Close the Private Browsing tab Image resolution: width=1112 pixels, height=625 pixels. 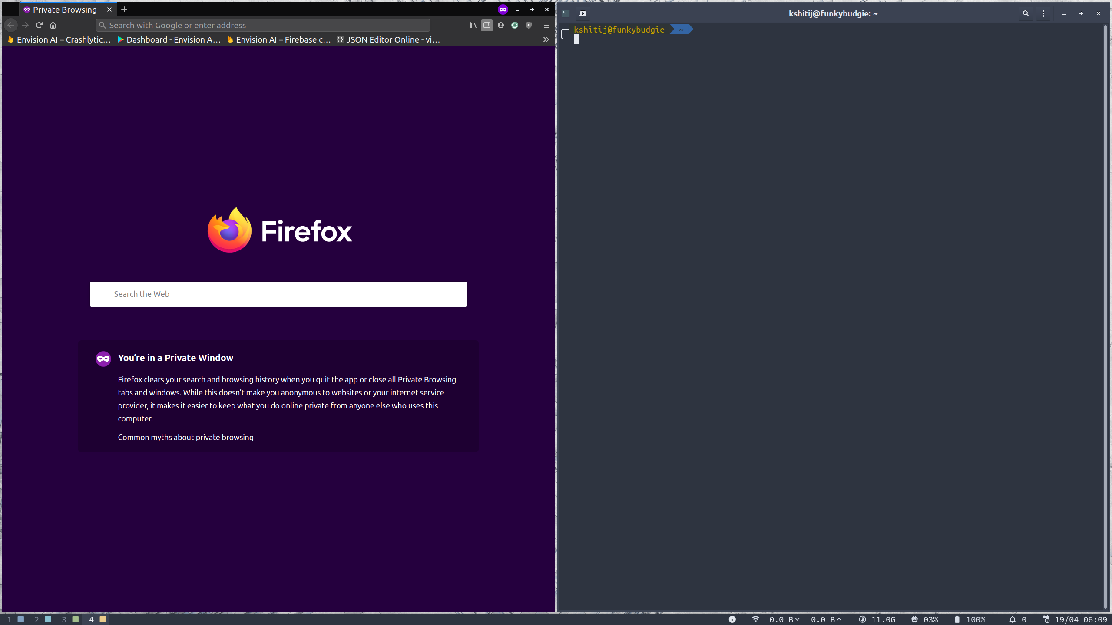point(109,10)
